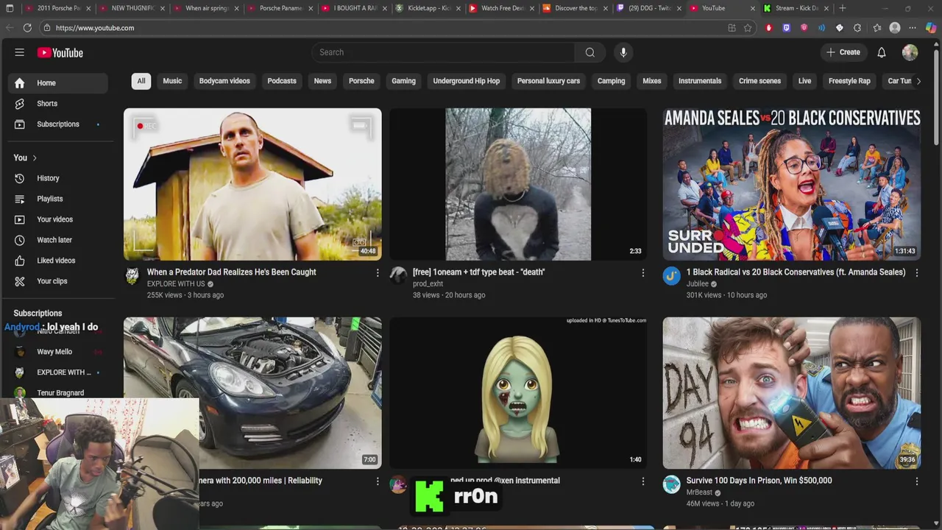Select the Music category chip
The image size is (942, 530).
[172, 81]
